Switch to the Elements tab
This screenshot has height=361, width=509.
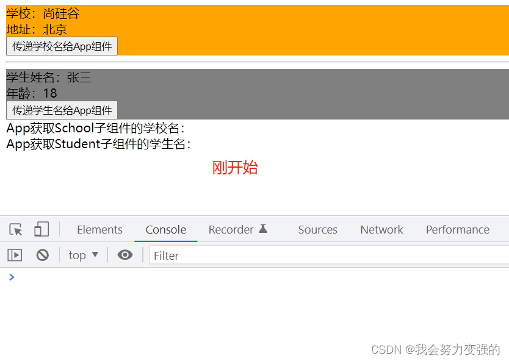click(x=99, y=230)
